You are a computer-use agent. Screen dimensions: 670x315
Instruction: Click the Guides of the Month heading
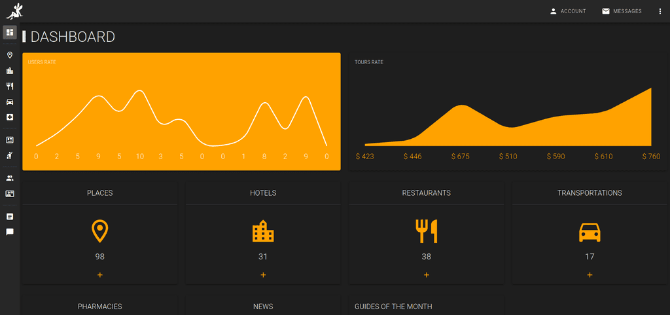point(393,306)
